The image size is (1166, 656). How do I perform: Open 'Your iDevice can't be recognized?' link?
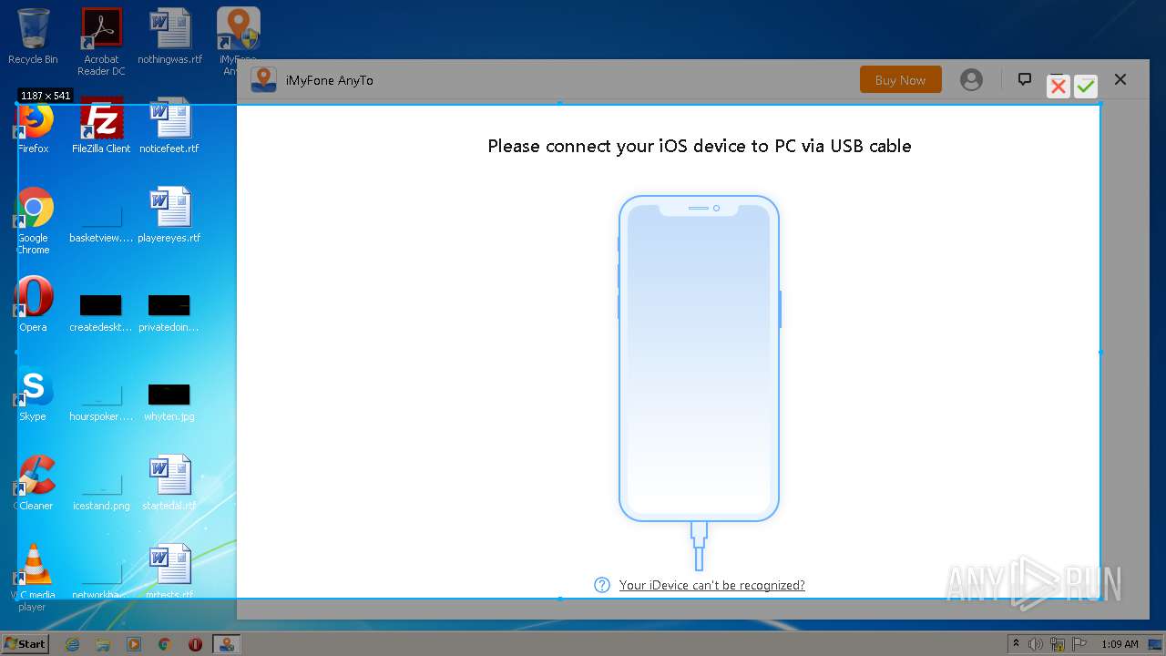[x=711, y=585]
